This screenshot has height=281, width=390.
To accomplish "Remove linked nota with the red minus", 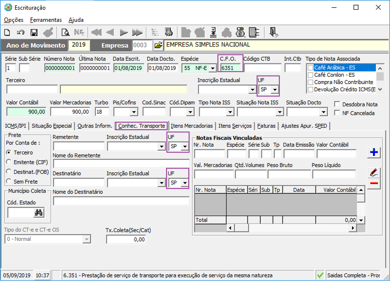I will pyautogui.click(x=374, y=183).
